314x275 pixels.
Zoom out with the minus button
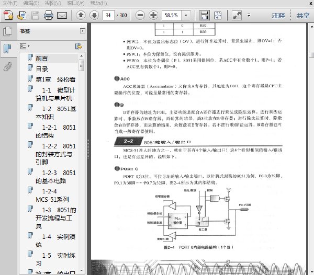tap(140, 15)
